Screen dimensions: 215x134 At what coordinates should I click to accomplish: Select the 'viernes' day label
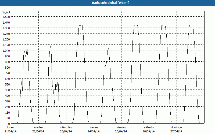121,127
